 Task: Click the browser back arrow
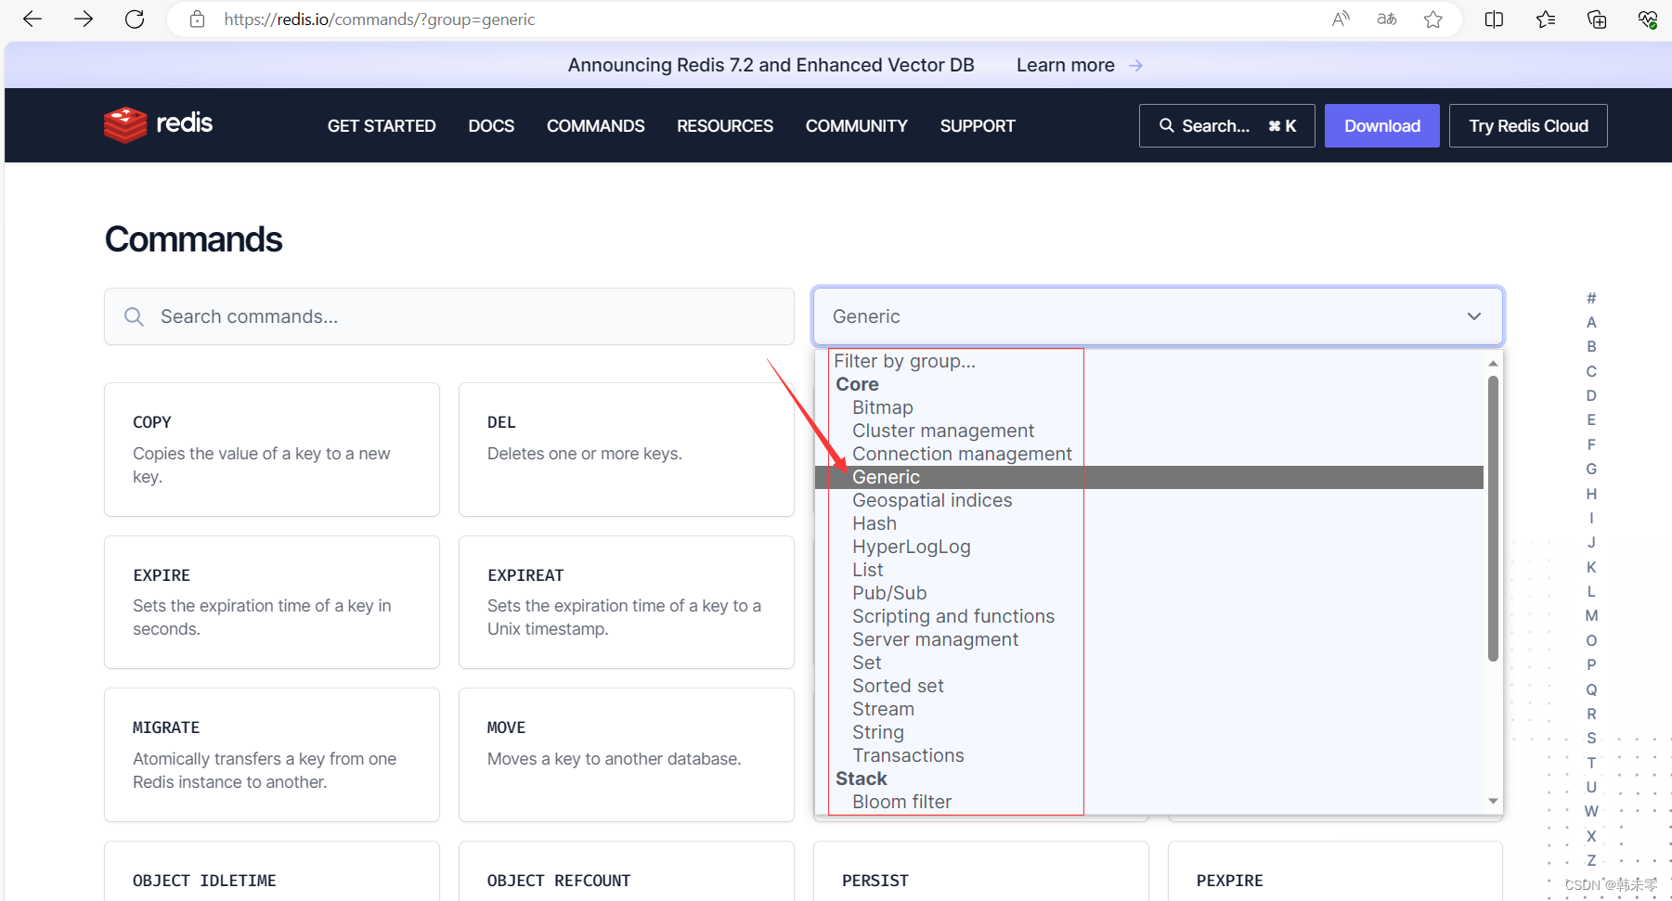click(x=32, y=19)
